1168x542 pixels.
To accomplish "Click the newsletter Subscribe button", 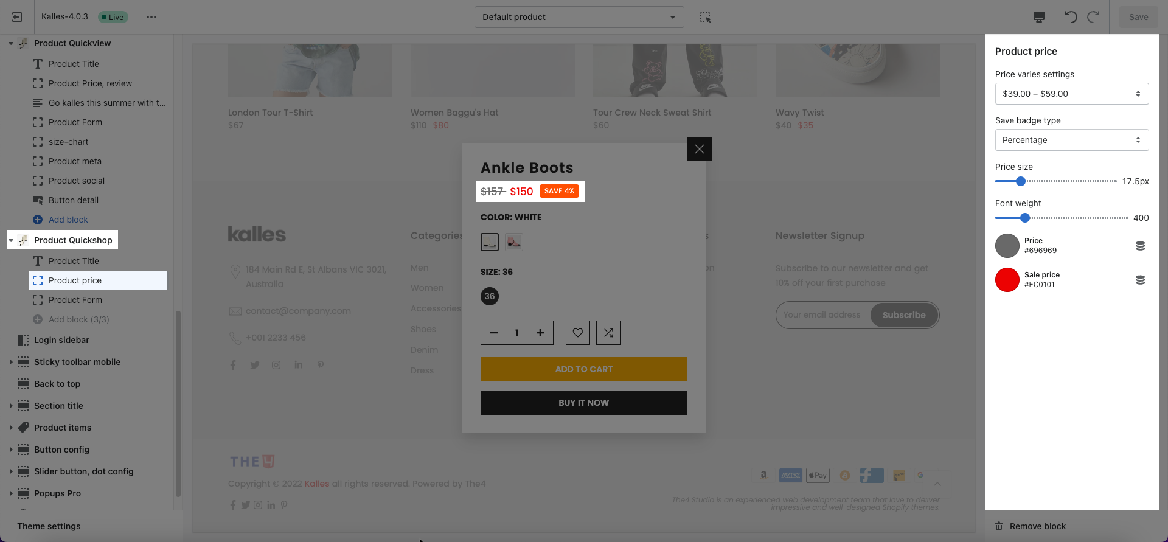I will [904, 315].
